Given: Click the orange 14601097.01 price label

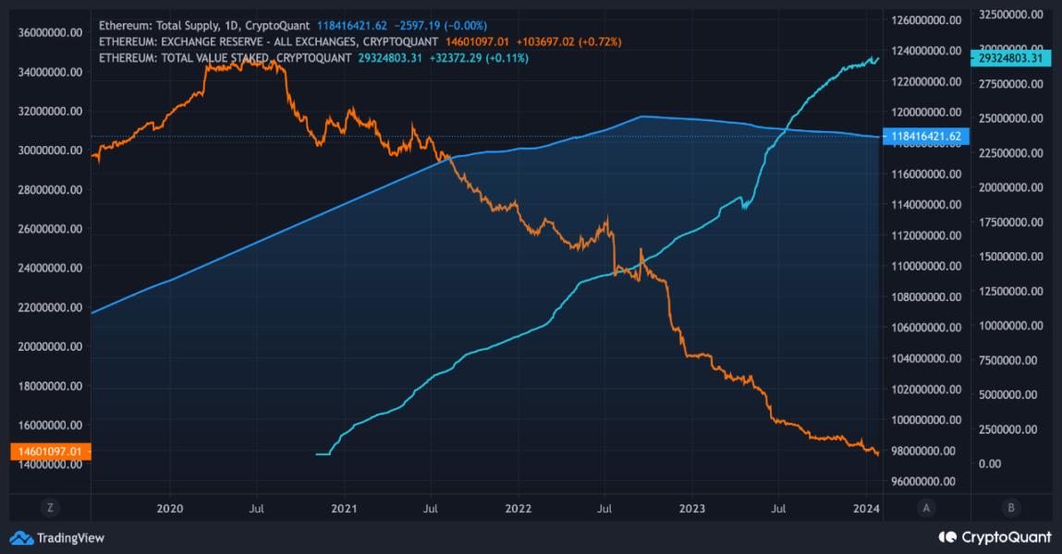Looking at the screenshot, I should tap(50, 452).
